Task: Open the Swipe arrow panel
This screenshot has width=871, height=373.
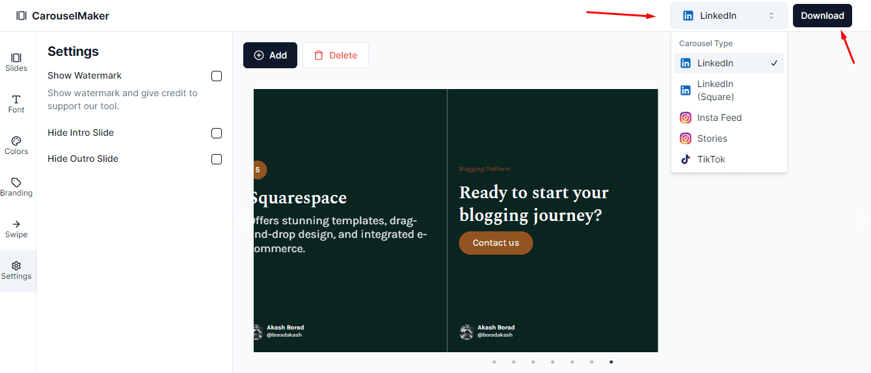Action: tap(16, 229)
